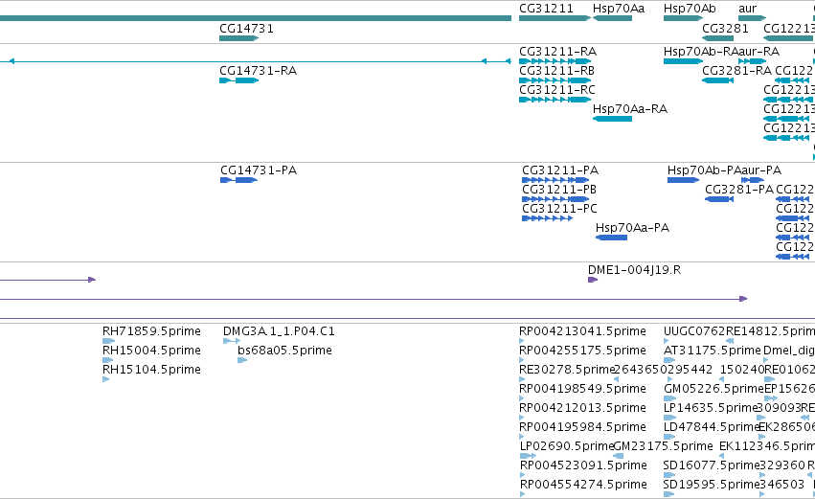This screenshot has width=815, height=499.
Task: Click the RH71859.5prime EST label
Action: (151, 331)
